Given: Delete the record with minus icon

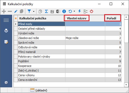Looking at the screenshot, I should [10, 11].
